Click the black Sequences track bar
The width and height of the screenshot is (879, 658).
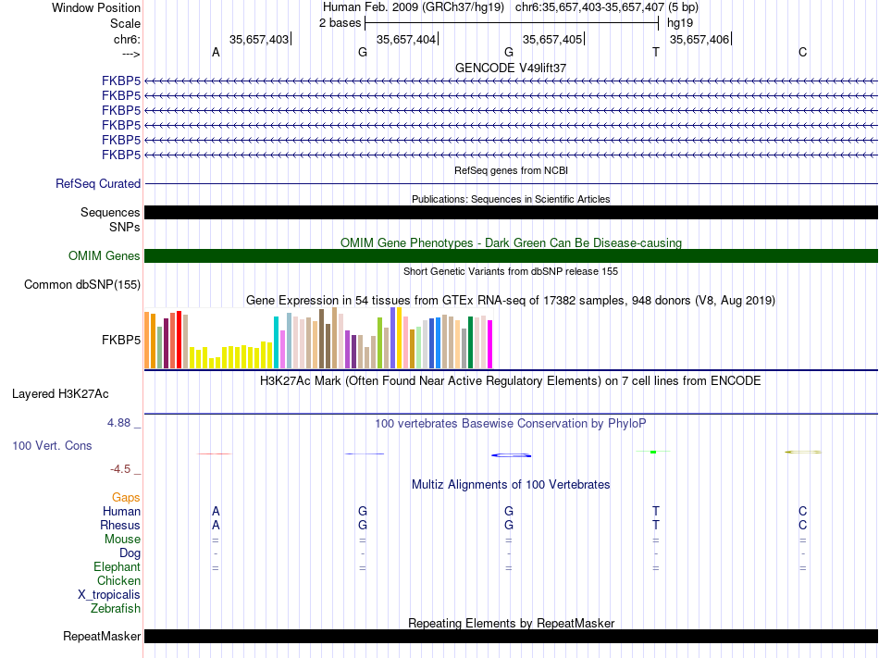511,213
